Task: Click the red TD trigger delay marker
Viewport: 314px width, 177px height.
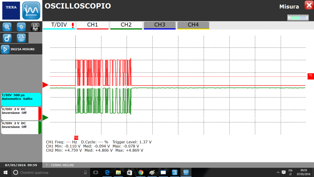Action: coord(76,138)
